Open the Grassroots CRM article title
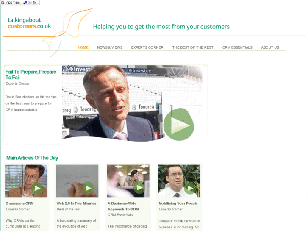Screen dimensions: 308x231 19,203
